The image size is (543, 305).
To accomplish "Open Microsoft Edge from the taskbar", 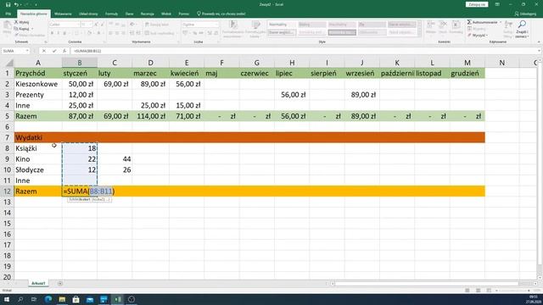I will tap(48, 299).
